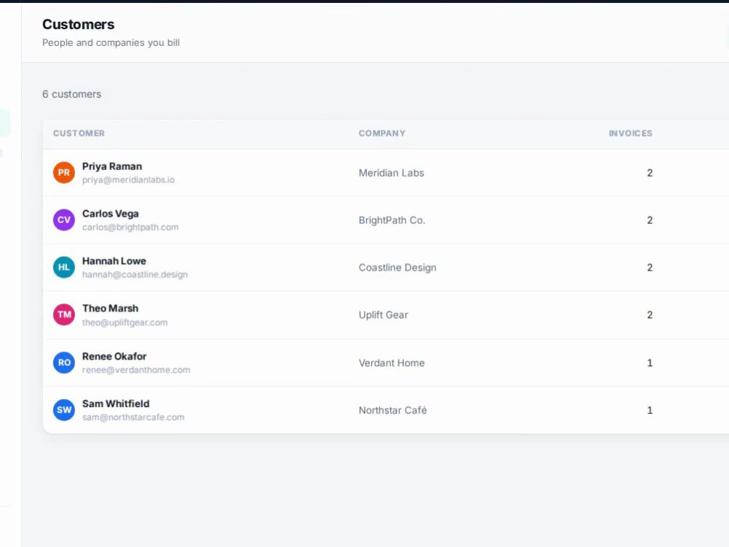Click the CUSTOMER column header

(79, 133)
